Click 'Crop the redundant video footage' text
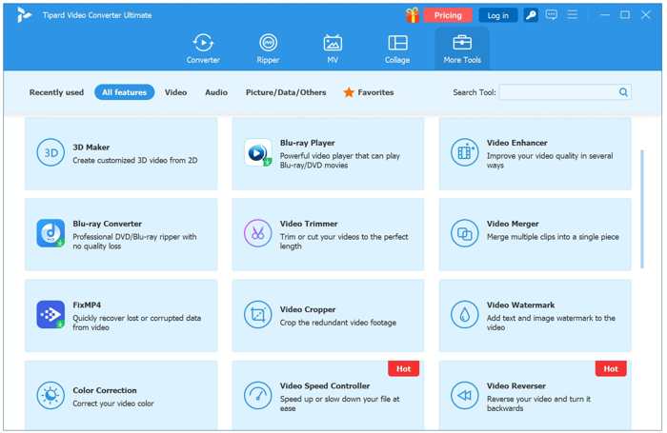Screen dimensions: 667x433 337,323
